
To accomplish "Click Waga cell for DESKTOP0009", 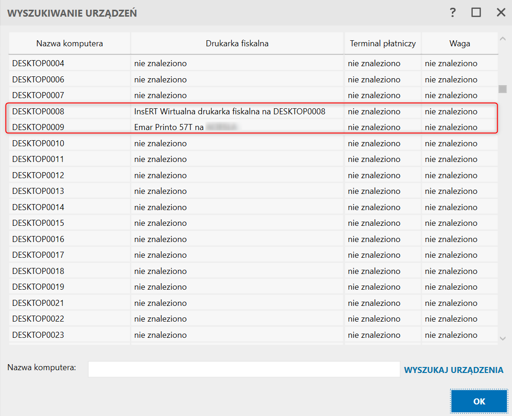I will point(460,127).
